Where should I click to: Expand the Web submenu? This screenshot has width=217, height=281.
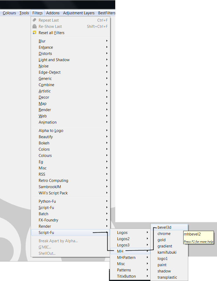tap(70, 116)
